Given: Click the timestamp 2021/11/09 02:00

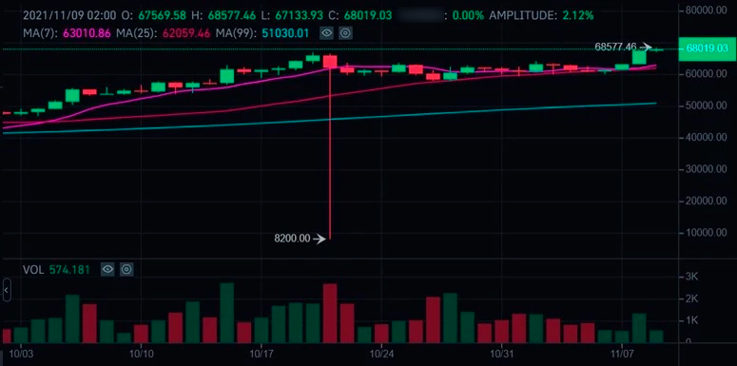Looking at the screenshot, I should (x=69, y=15).
